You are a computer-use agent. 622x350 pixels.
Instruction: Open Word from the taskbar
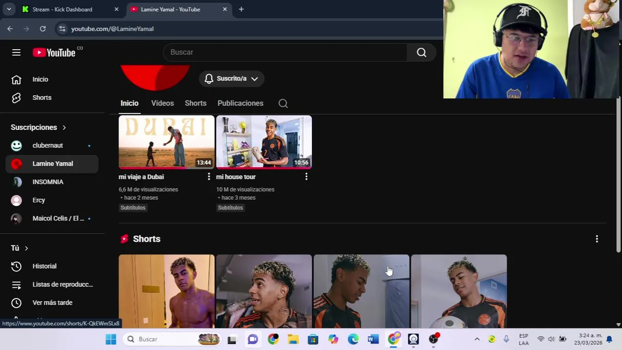(373, 339)
